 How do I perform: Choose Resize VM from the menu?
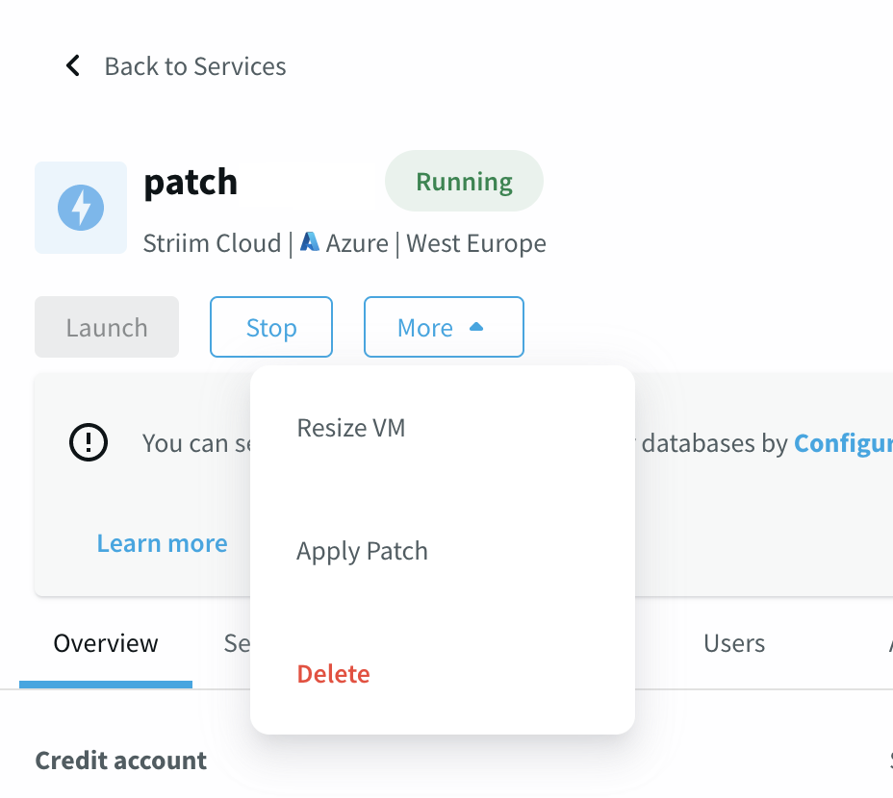point(351,428)
